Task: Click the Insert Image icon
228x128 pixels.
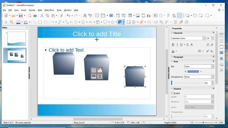Action: pos(138,16)
